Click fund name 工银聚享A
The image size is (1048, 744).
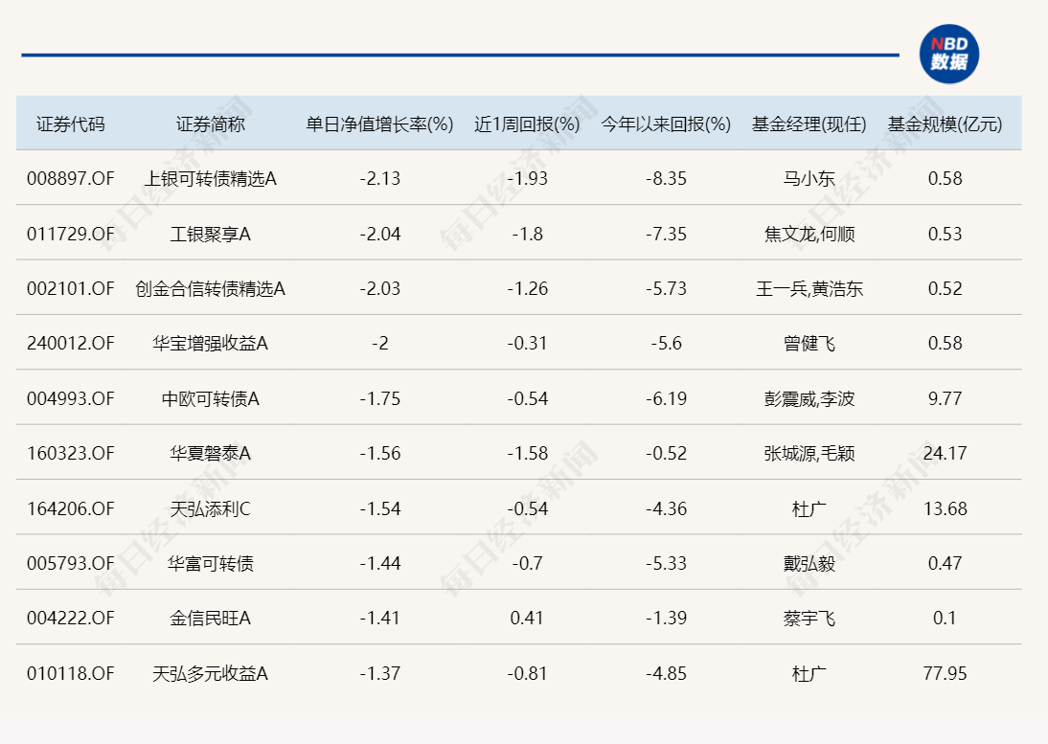click(x=211, y=234)
